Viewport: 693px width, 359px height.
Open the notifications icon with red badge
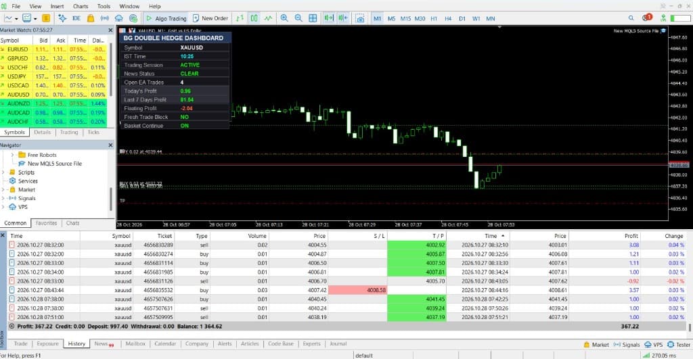click(x=647, y=18)
